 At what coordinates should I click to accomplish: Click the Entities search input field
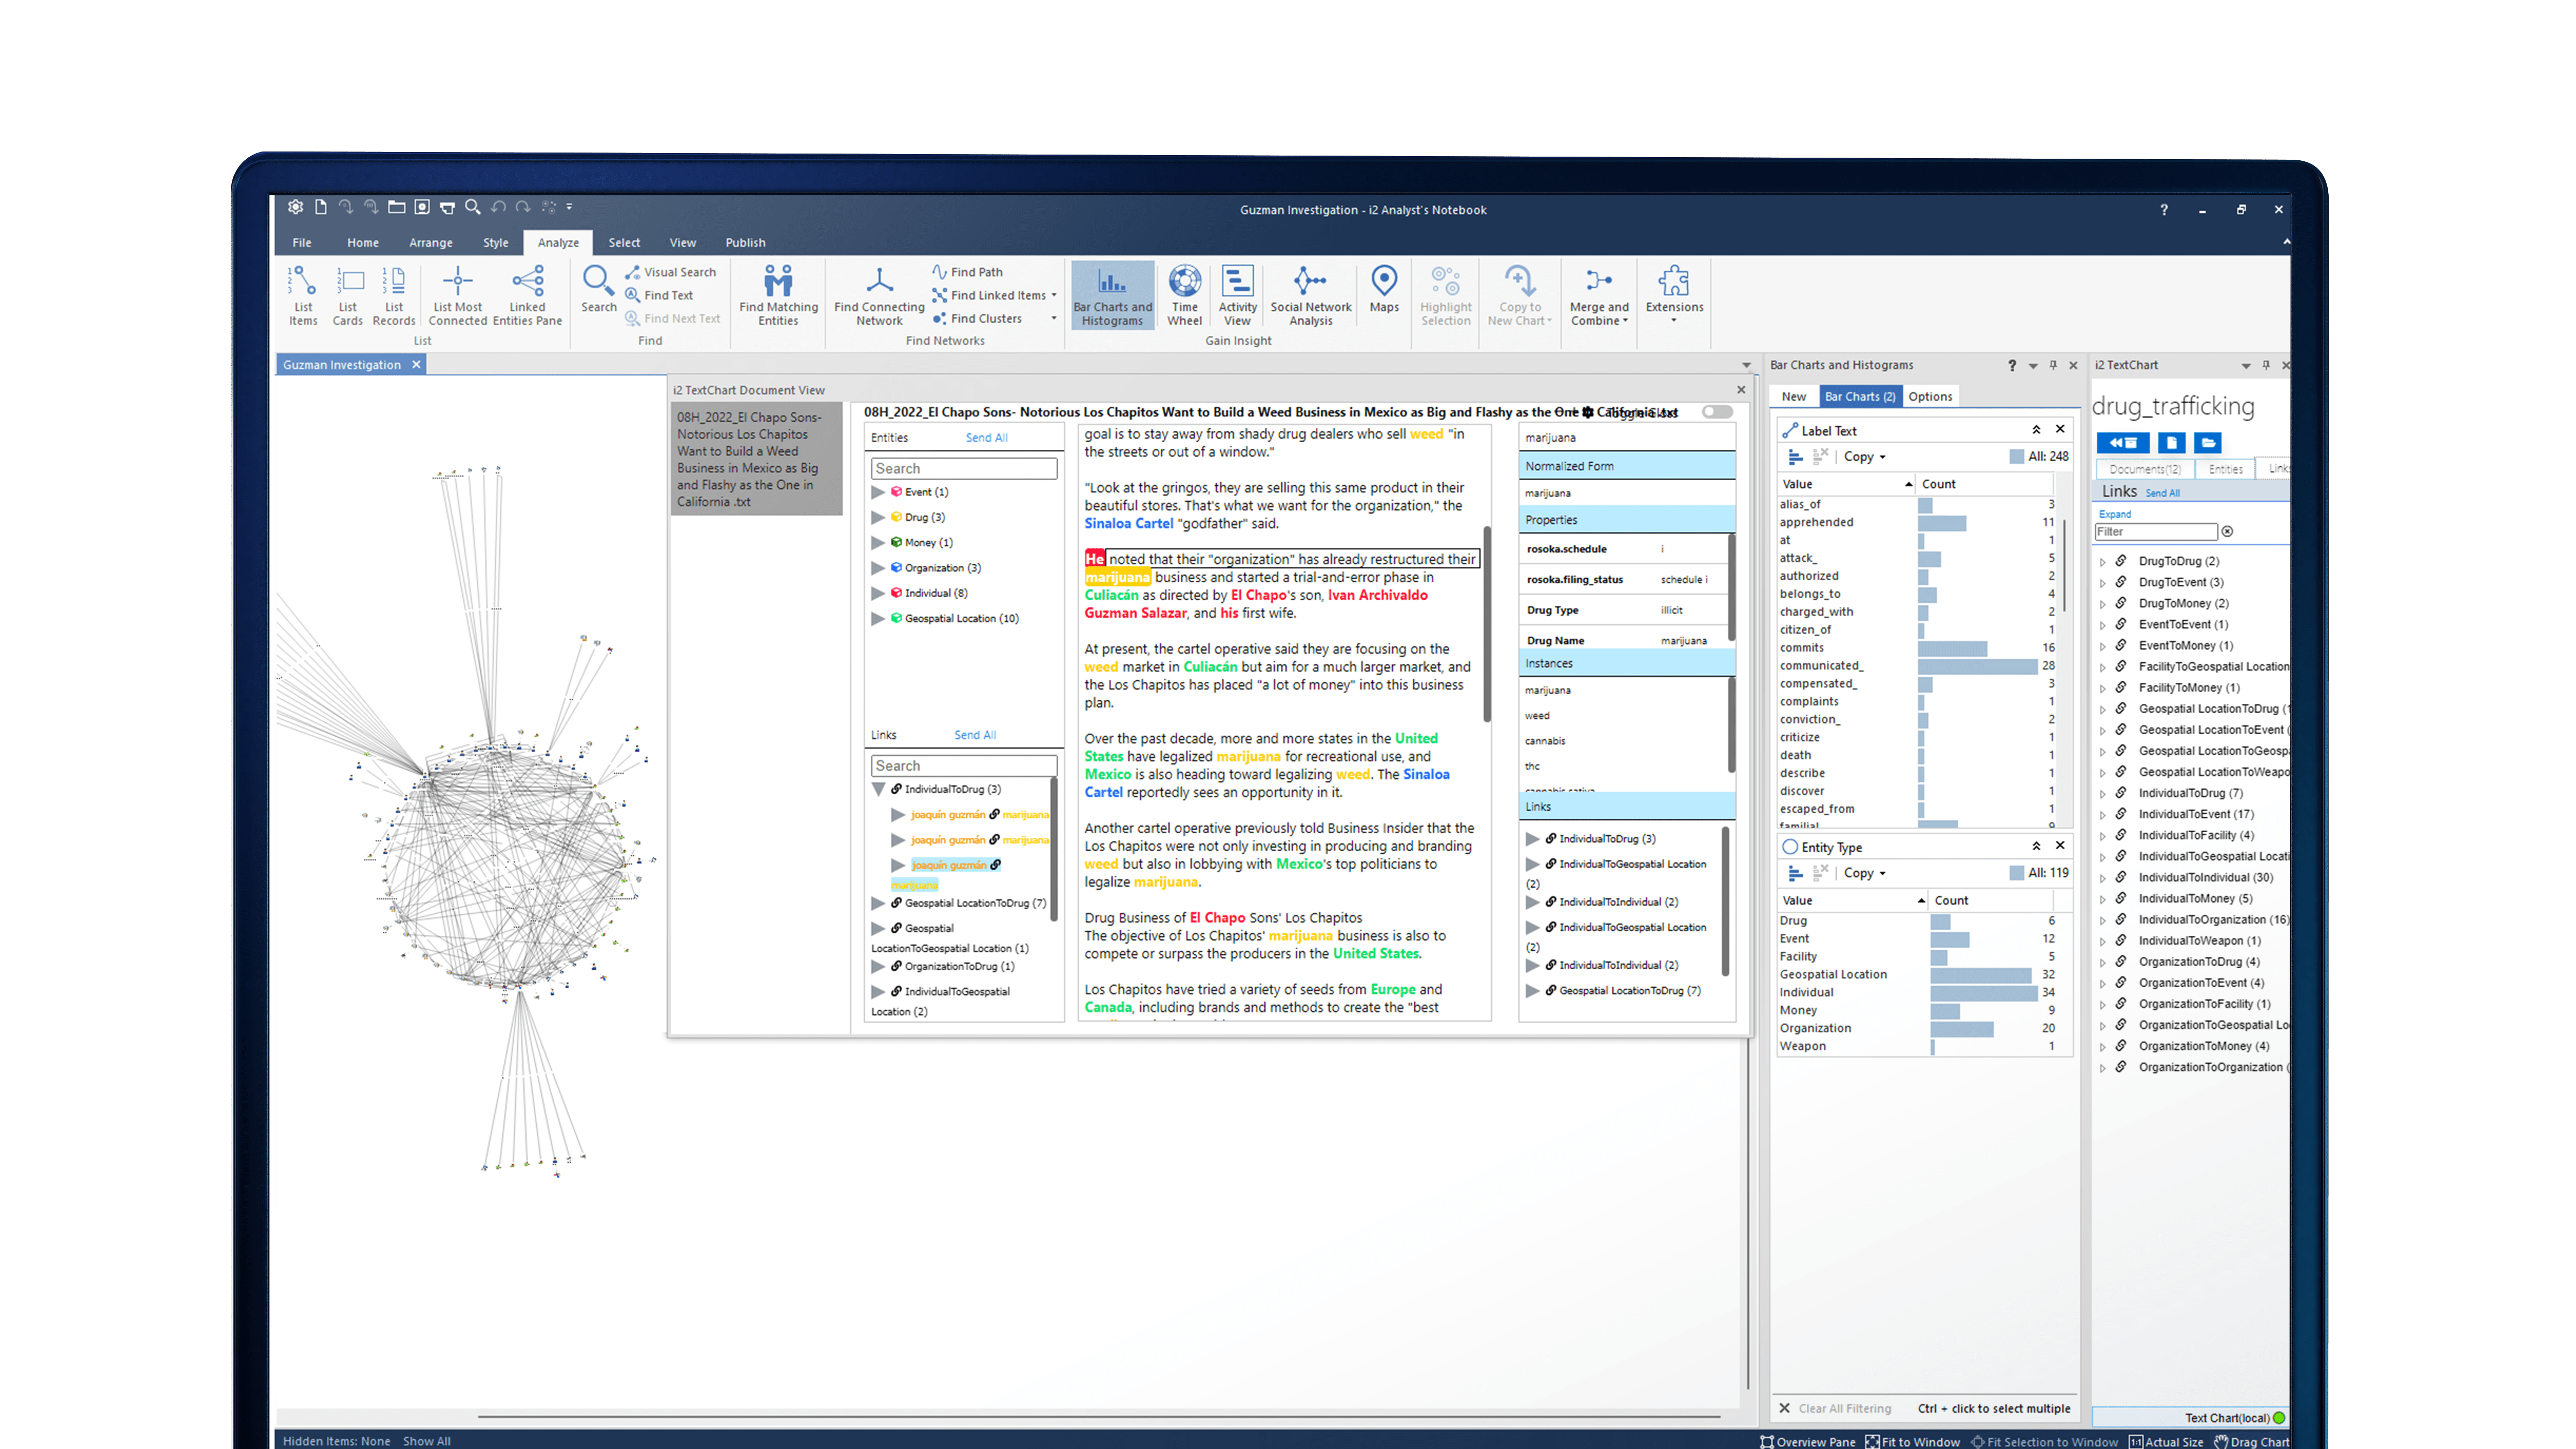[964, 469]
